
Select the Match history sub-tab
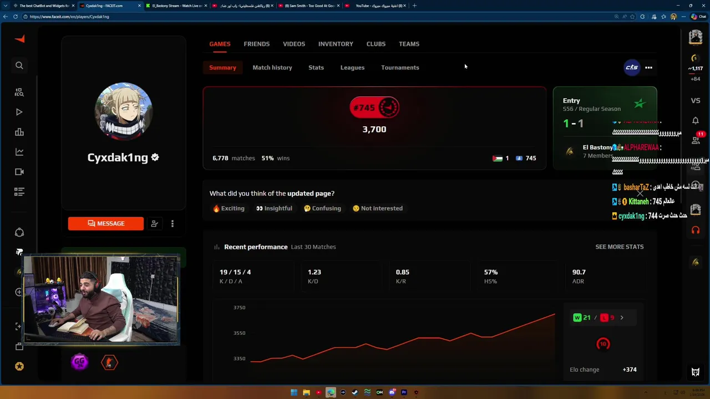coord(272,68)
